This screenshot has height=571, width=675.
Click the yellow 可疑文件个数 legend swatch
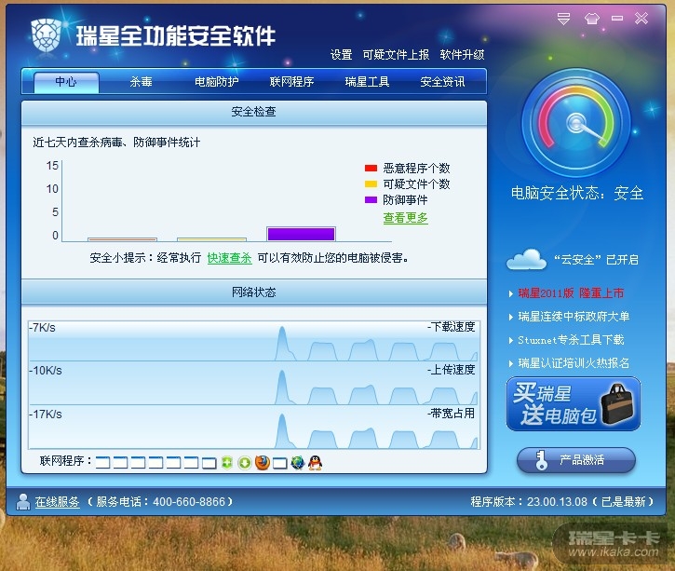[x=371, y=184]
